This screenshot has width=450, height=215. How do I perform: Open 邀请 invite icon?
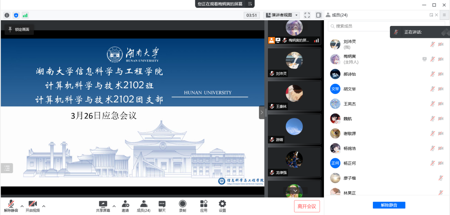click(x=125, y=204)
